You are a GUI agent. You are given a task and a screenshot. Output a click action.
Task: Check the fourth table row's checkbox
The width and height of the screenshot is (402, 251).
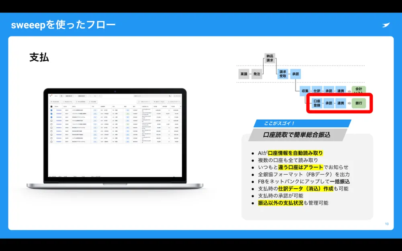51,120
